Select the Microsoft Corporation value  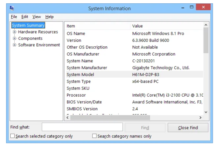pos(154,54)
